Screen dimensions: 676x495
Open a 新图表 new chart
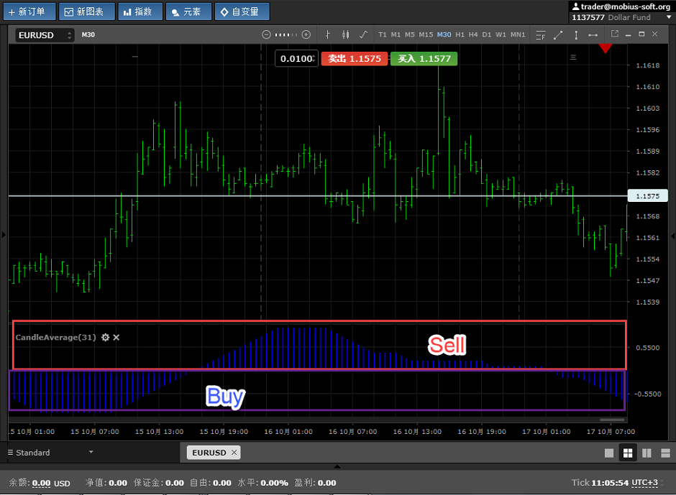(x=86, y=11)
